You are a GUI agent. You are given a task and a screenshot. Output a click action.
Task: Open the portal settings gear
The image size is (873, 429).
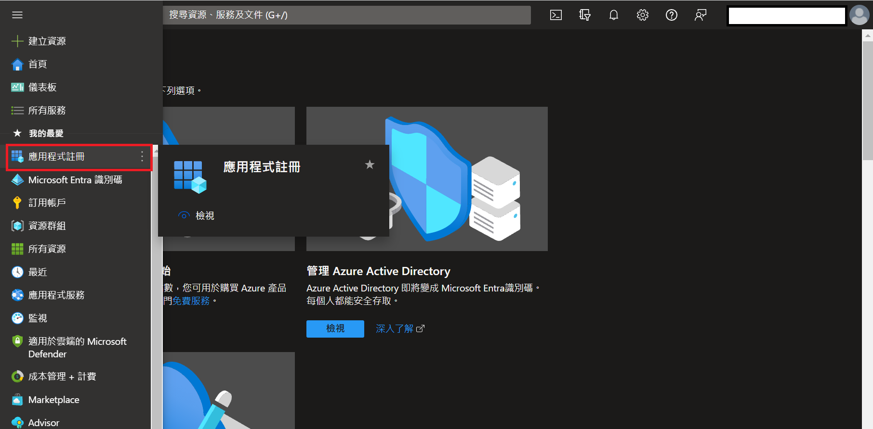click(x=643, y=15)
